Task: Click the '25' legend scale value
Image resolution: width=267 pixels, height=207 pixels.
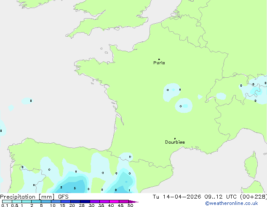Action: (x=82, y=205)
